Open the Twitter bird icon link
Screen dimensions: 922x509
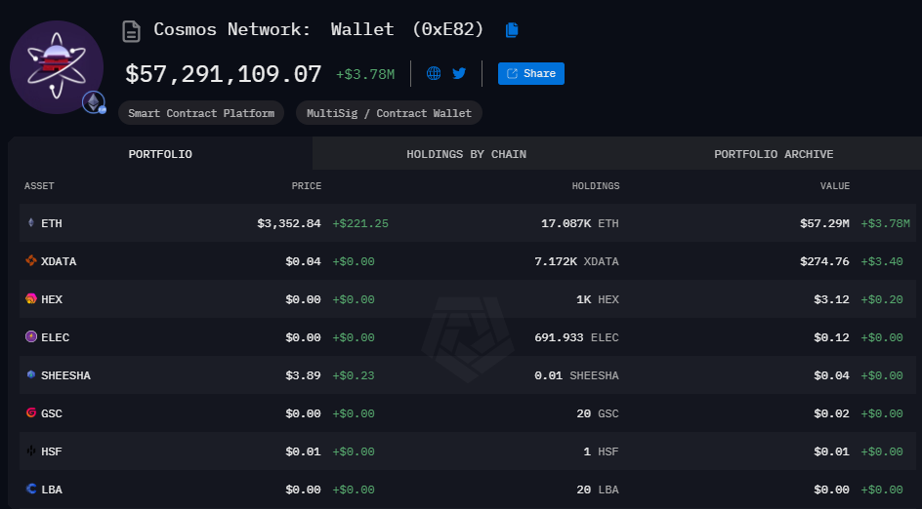[x=459, y=73]
